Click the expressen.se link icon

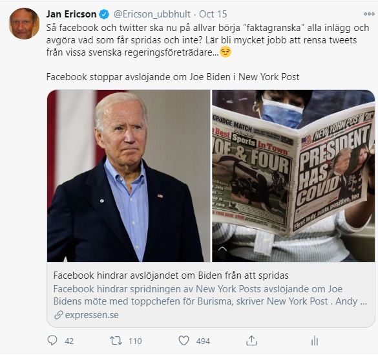click(x=58, y=315)
